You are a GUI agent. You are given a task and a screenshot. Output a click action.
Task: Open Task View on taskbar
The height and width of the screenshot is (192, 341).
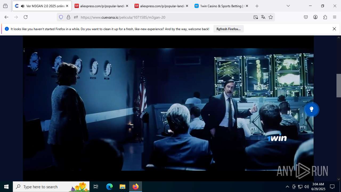tap(96, 187)
